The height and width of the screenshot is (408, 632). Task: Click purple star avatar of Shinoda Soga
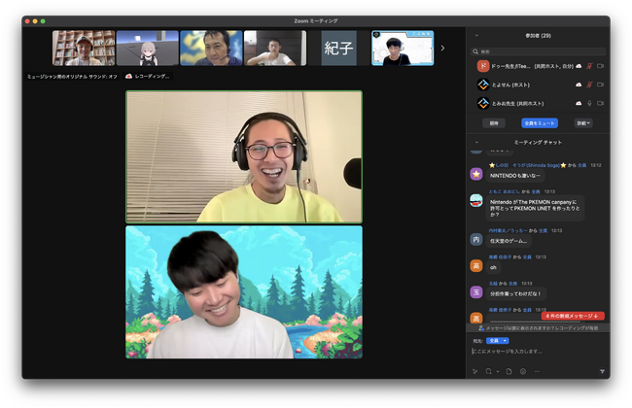coord(476,175)
